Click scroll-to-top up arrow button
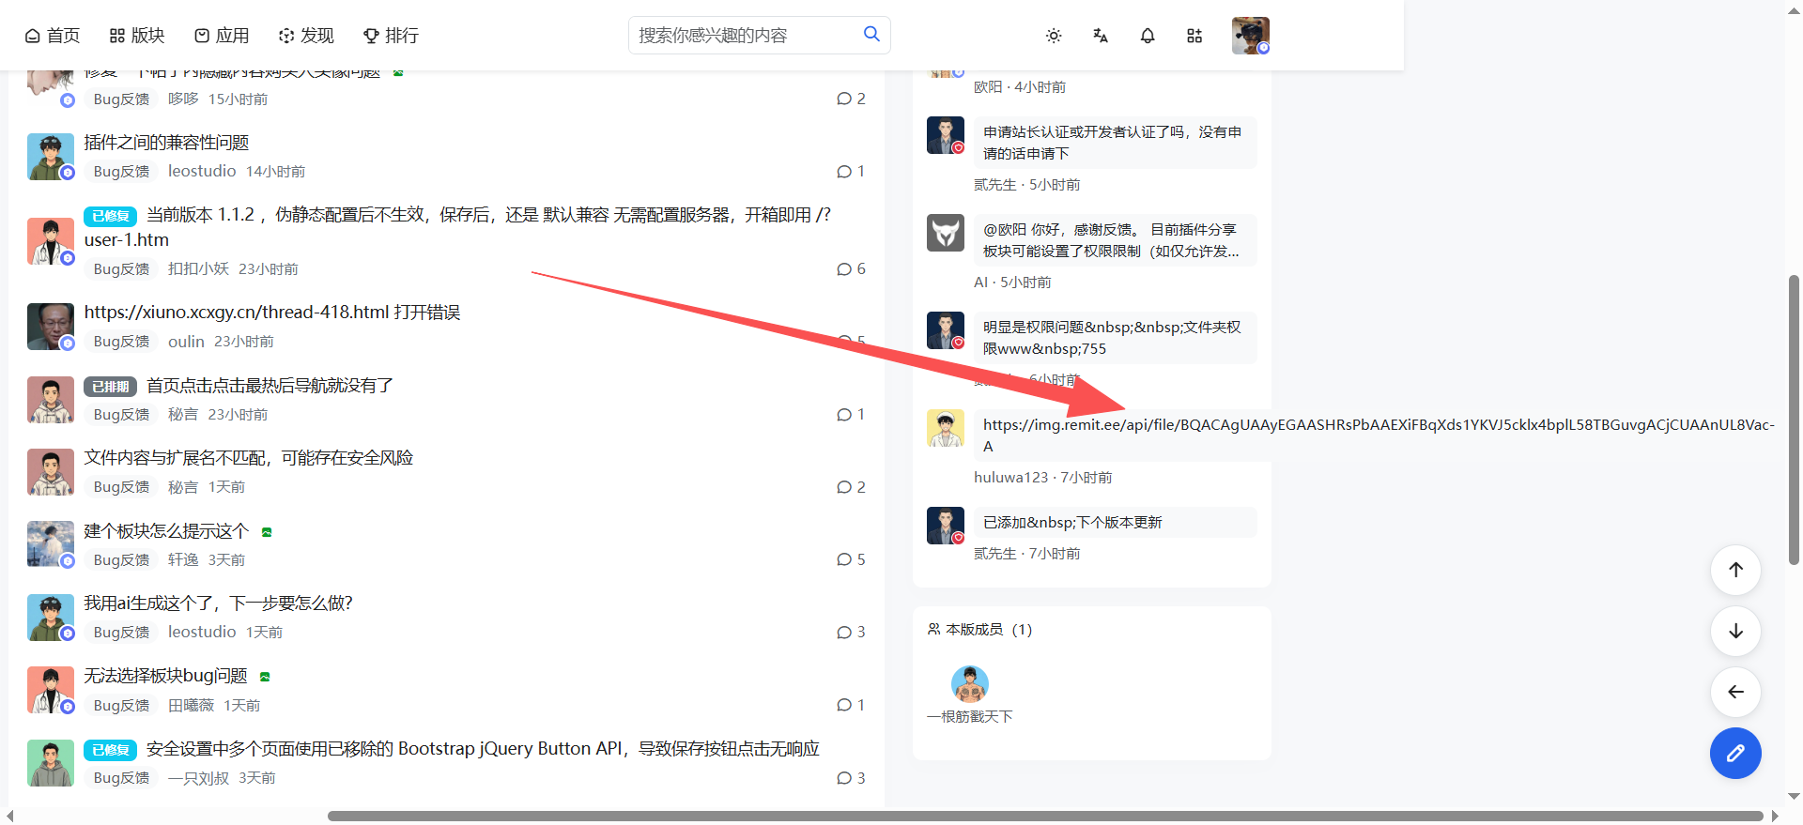 pos(1735,570)
